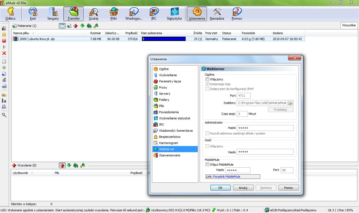Open the Statystyka statistics window
The width and height of the screenshot is (359, 213).
tap(174, 14)
